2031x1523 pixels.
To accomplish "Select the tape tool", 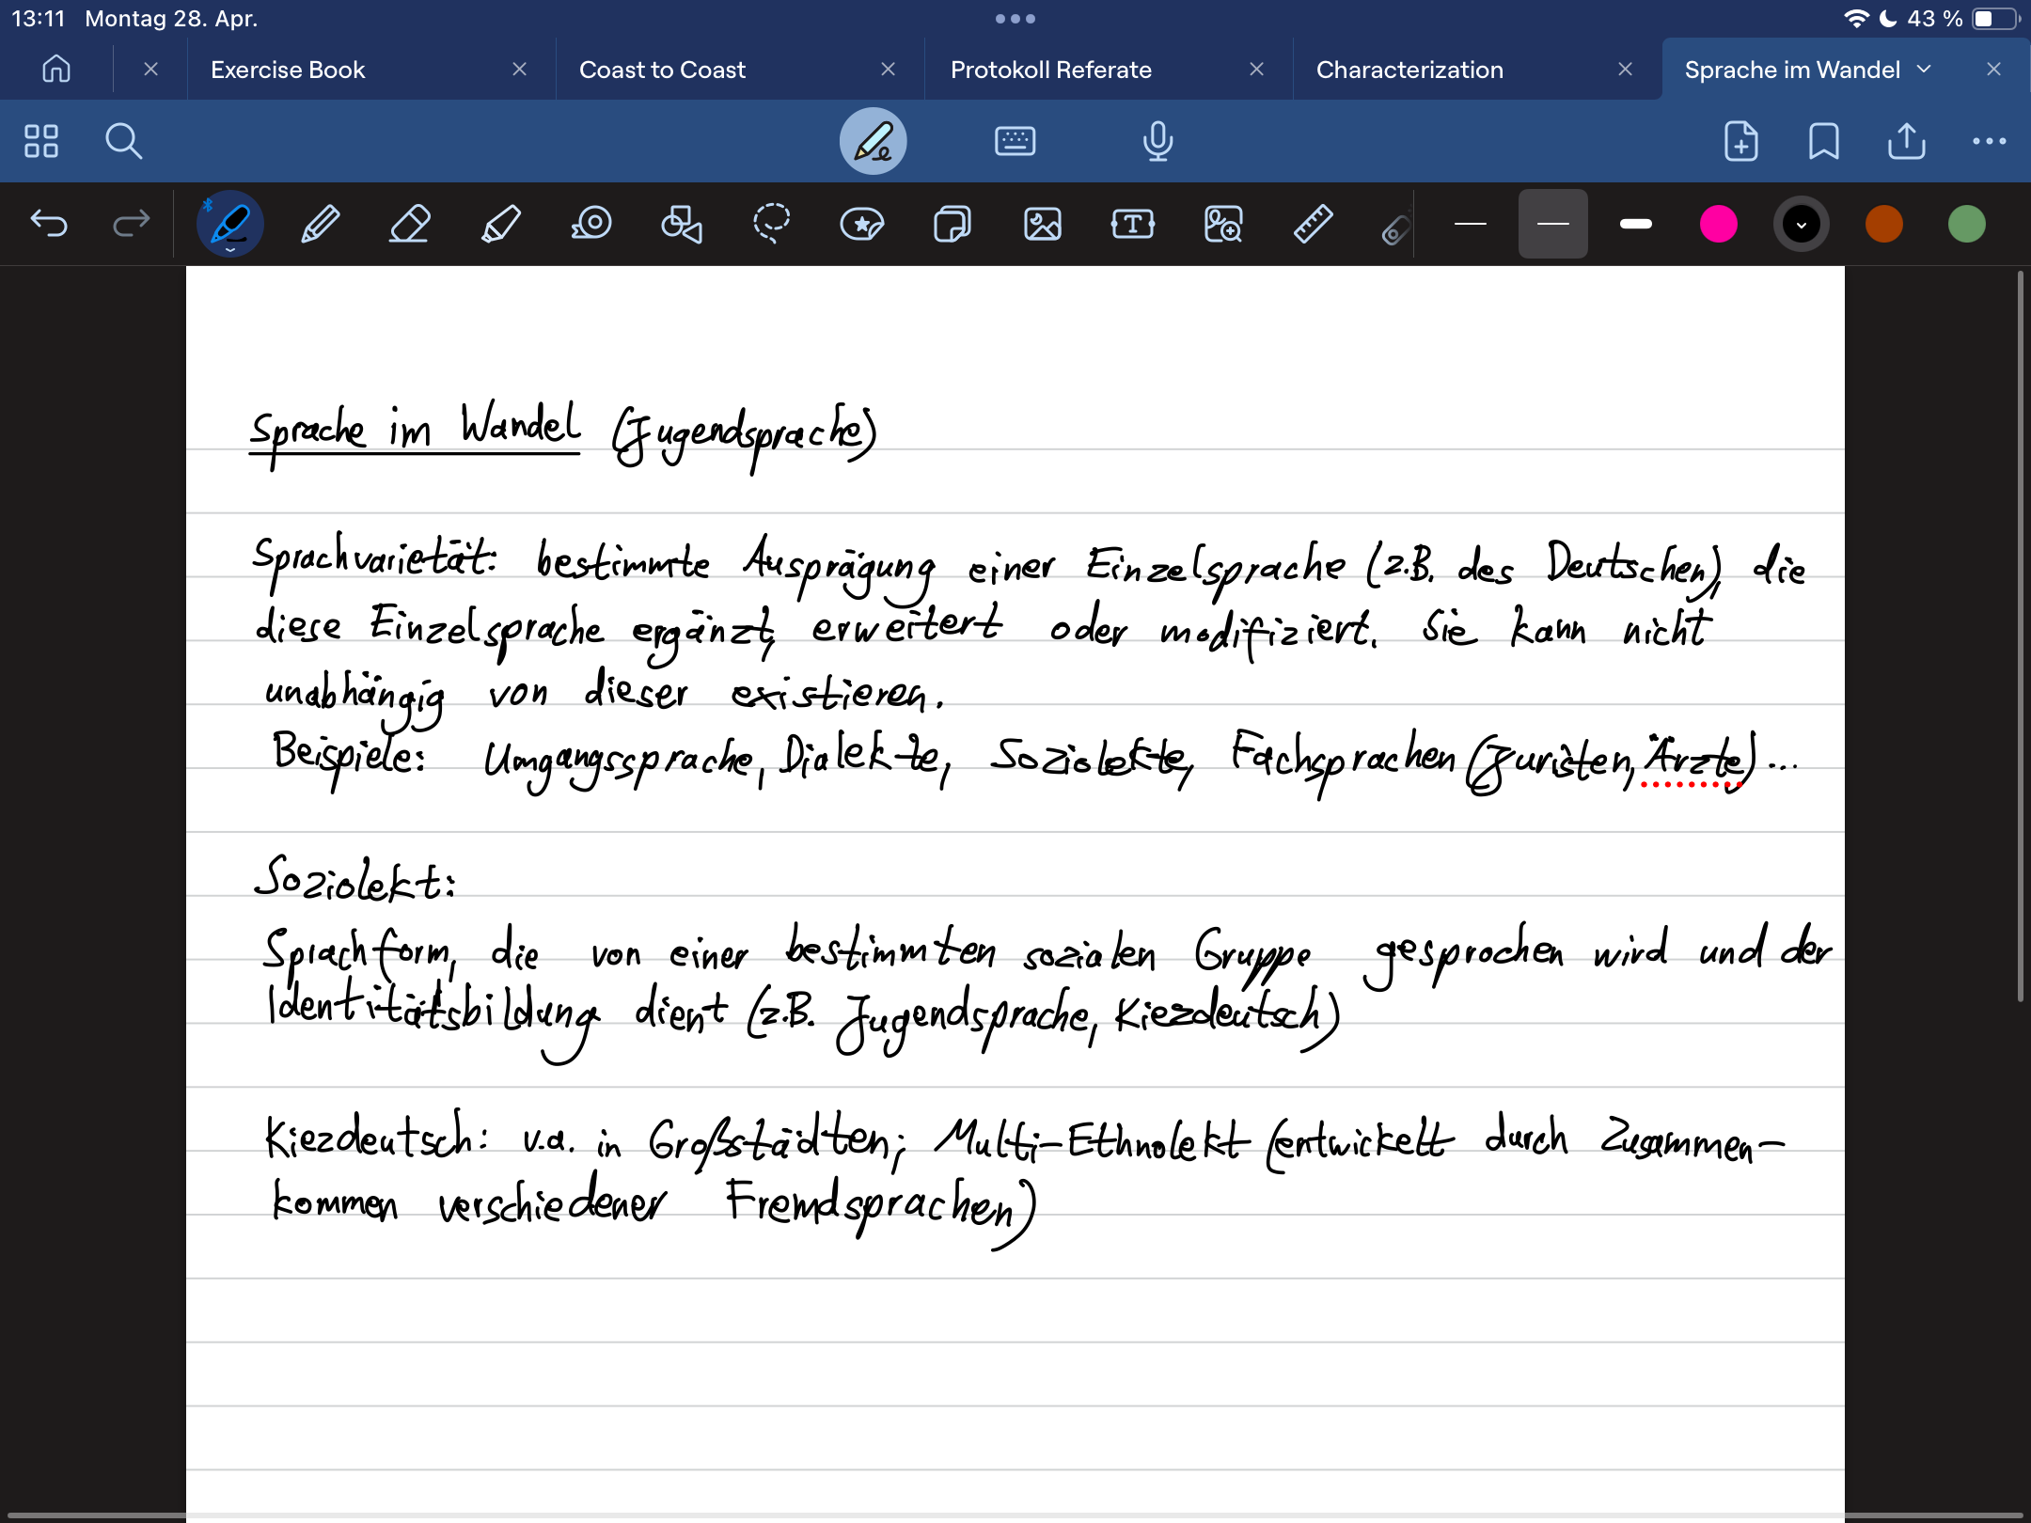I will coord(591,224).
